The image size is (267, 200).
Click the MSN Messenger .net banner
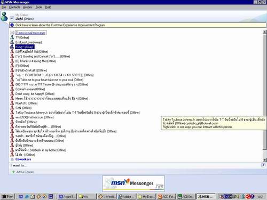point(133,183)
